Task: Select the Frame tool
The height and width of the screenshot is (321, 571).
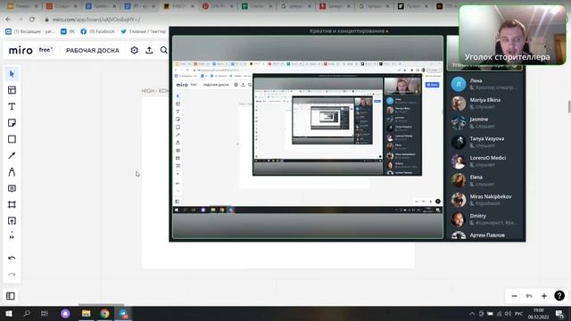Action: (12, 204)
